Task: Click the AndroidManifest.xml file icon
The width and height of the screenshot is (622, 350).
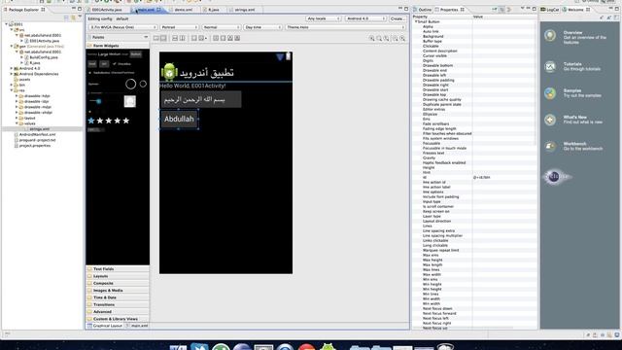Action: pos(17,134)
